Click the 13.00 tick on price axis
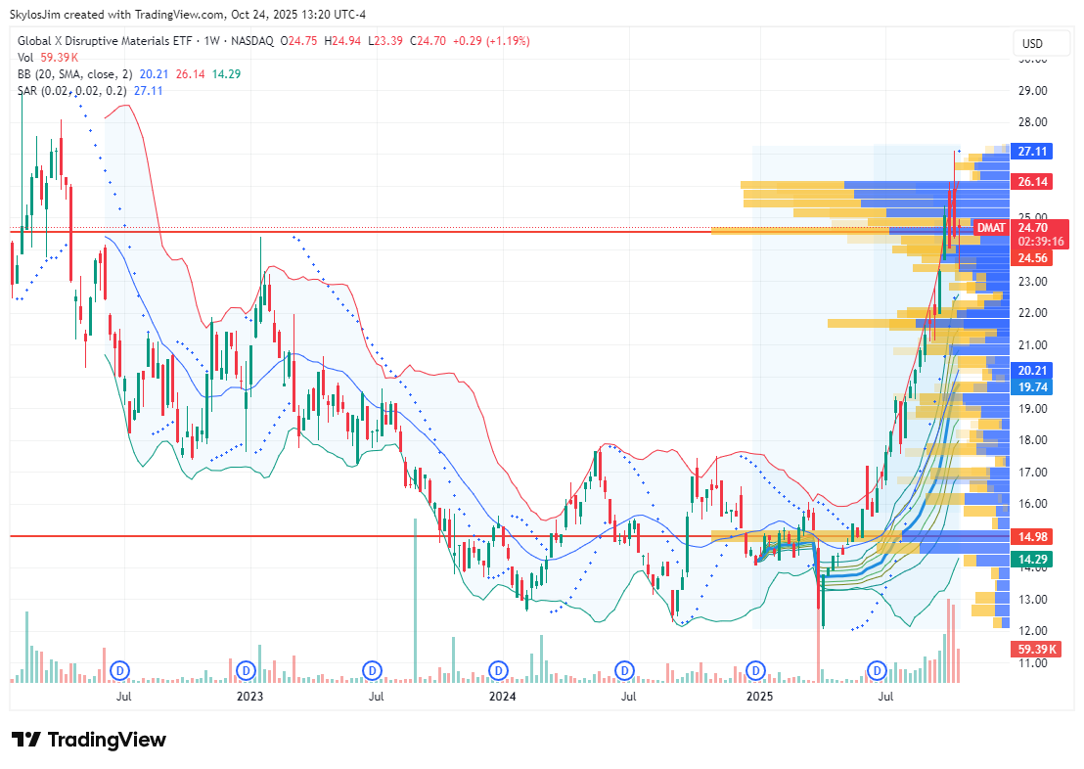The height and width of the screenshot is (769, 1084). click(x=1032, y=600)
